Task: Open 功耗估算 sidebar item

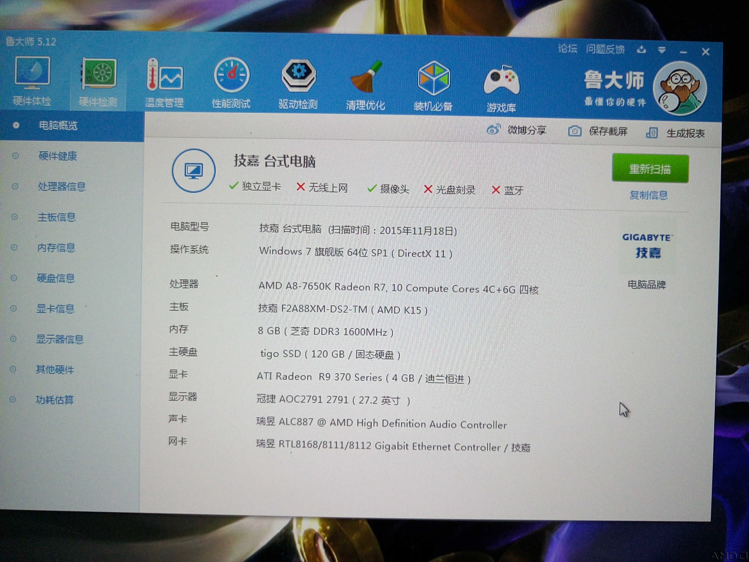Action: click(55, 400)
